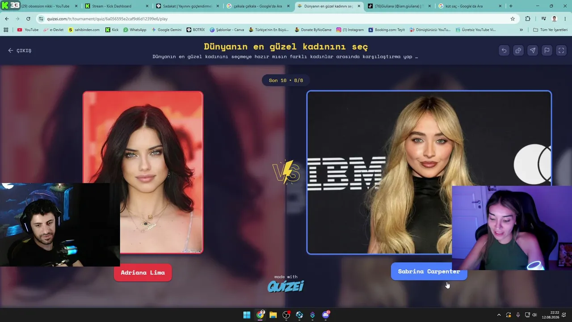Exit the quiz via ÇIKIŞ

pyautogui.click(x=20, y=51)
